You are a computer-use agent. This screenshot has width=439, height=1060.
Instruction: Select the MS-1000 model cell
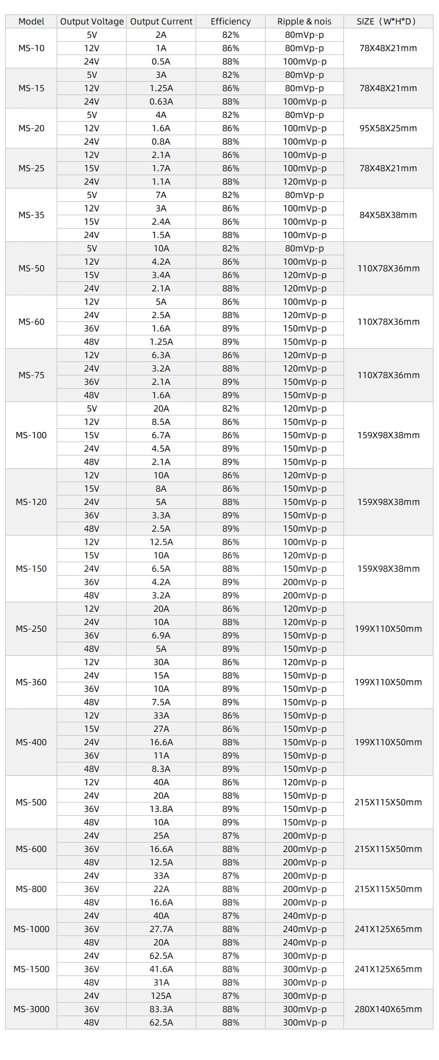click(x=31, y=929)
